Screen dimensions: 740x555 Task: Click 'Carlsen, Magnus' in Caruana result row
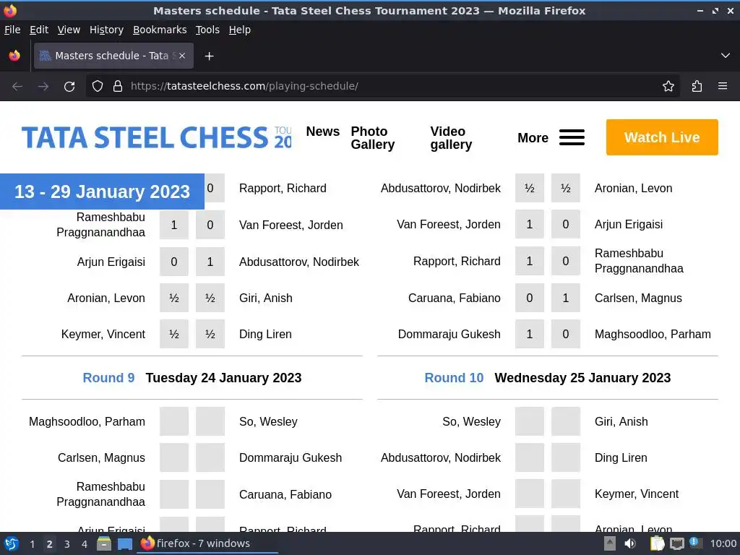pos(638,298)
